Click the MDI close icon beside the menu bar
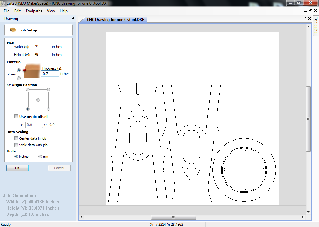This screenshot has height=227, width=319. [316, 11]
